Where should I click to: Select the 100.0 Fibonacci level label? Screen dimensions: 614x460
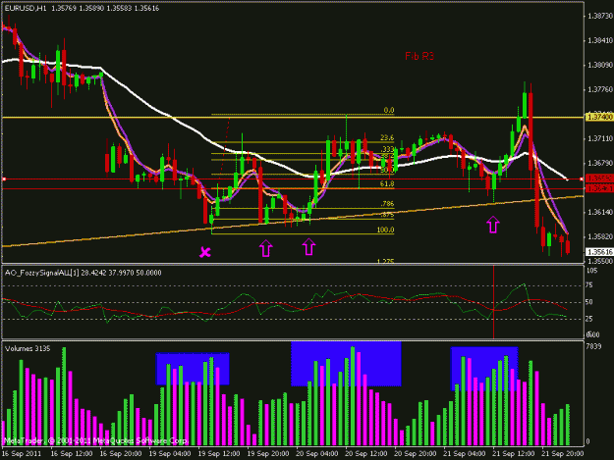pyautogui.click(x=385, y=230)
